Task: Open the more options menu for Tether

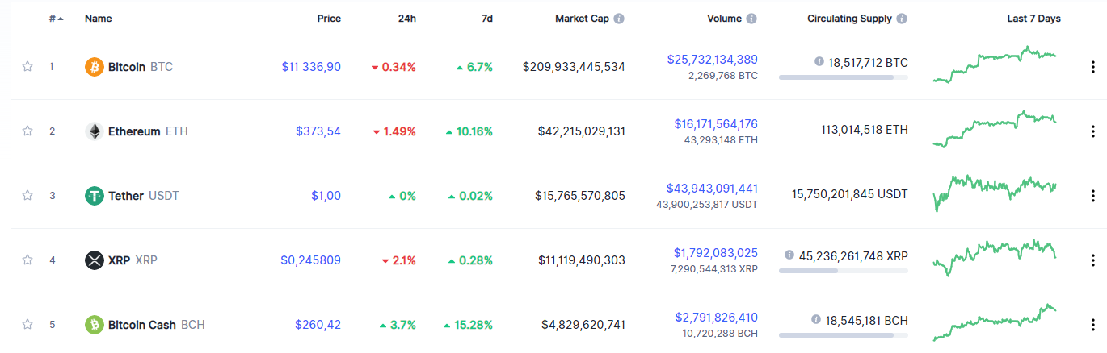Action: pyautogui.click(x=1093, y=196)
